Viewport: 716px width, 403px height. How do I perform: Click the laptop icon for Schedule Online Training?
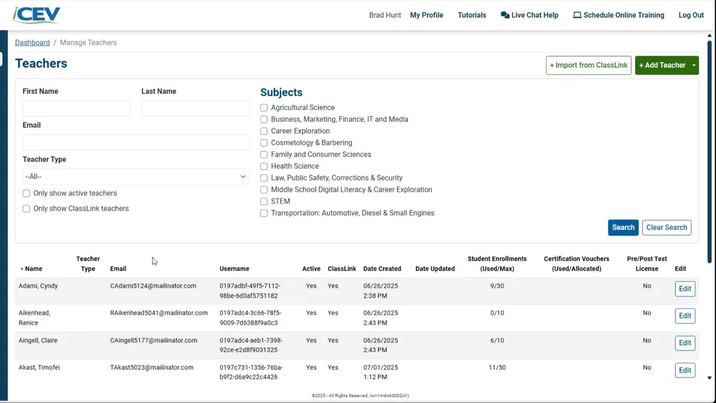pyautogui.click(x=577, y=15)
